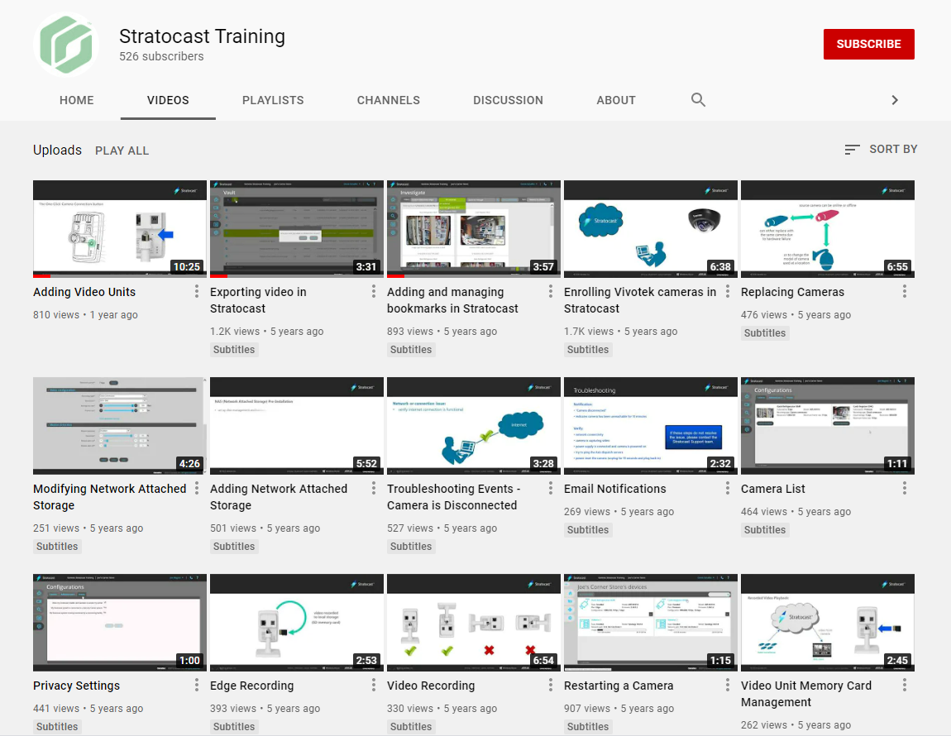The image size is (951, 736).
Task: Open three-dot menu for Privacy Settings video
Action: tap(197, 686)
